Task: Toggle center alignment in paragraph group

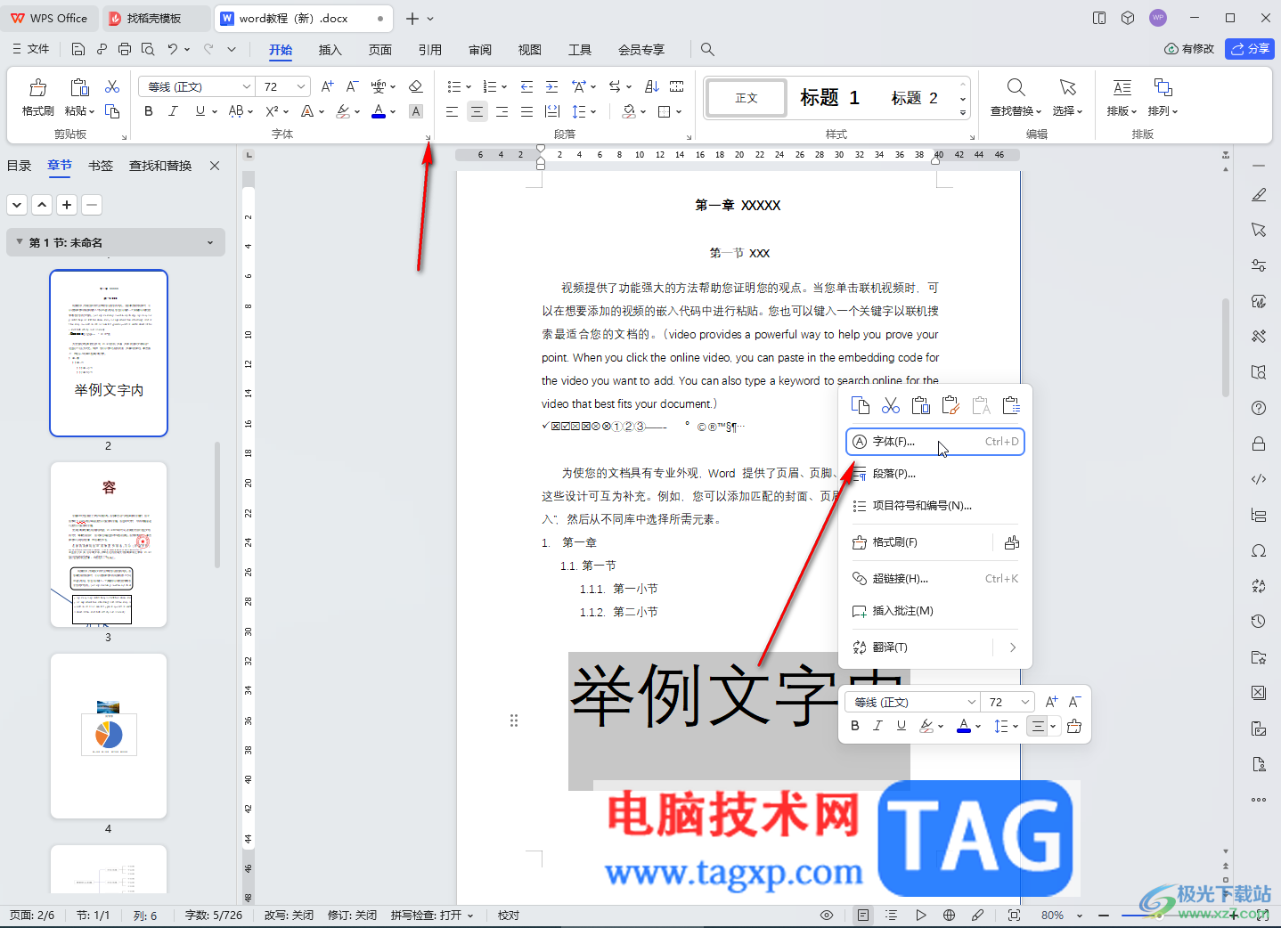Action: click(x=477, y=111)
